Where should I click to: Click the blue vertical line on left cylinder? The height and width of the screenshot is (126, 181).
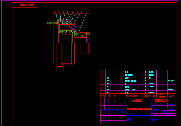(53, 53)
